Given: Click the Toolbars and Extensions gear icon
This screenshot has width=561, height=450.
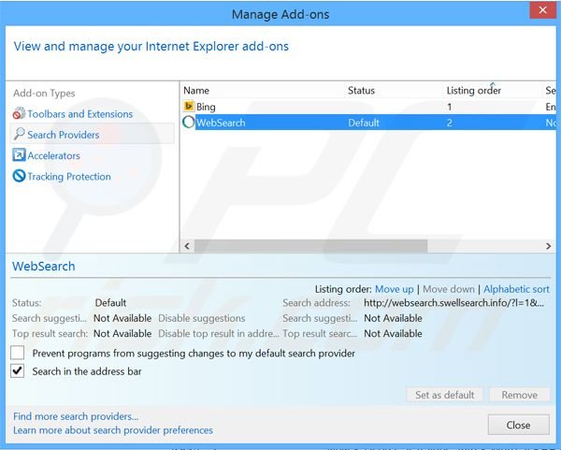Looking at the screenshot, I should click(x=19, y=113).
